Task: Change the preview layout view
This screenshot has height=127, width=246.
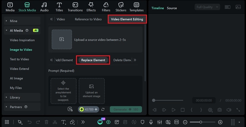Action: point(228,7)
